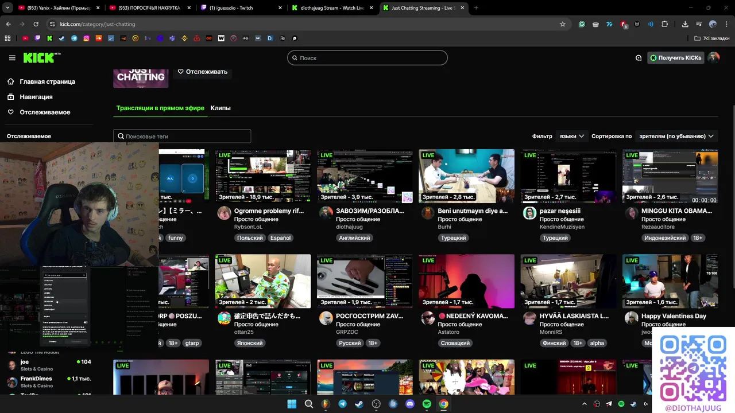Open the языки filter dropdown
735x413 pixels.
pos(572,136)
